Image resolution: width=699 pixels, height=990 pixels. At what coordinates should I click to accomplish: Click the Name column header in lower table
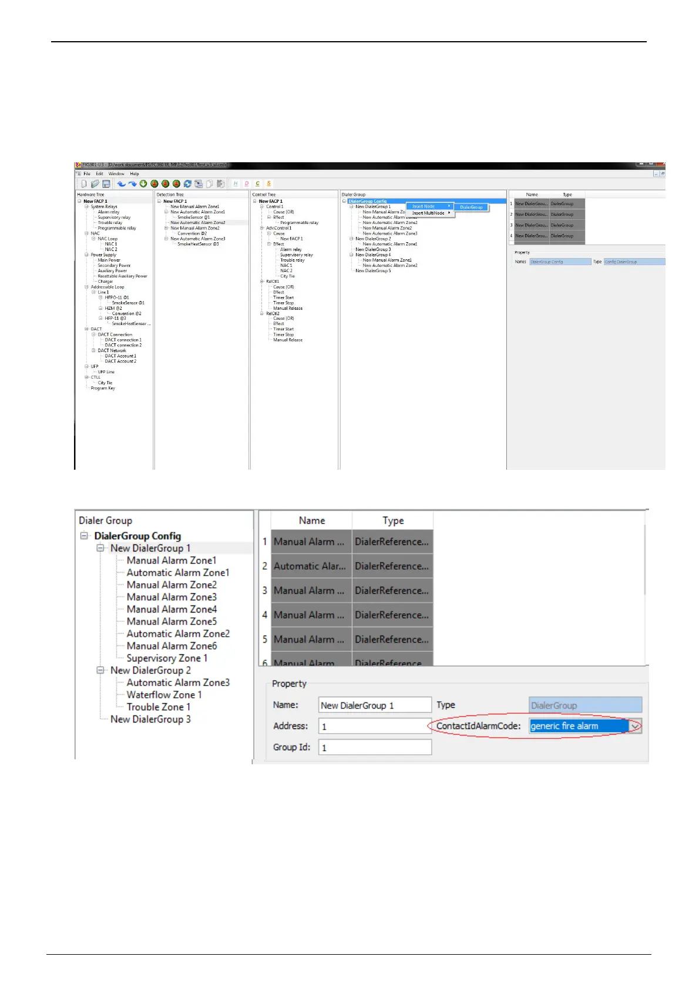click(311, 521)
